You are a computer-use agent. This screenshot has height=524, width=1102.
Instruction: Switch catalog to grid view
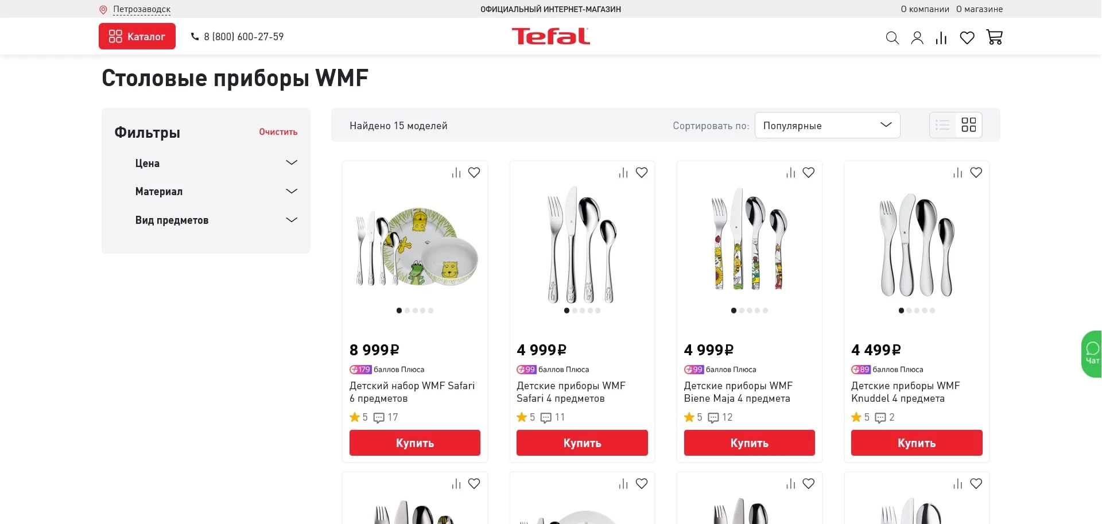point(969,125)
